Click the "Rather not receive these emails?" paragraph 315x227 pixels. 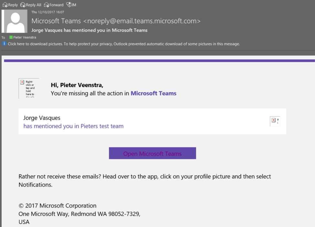click(x=145, y=181)
